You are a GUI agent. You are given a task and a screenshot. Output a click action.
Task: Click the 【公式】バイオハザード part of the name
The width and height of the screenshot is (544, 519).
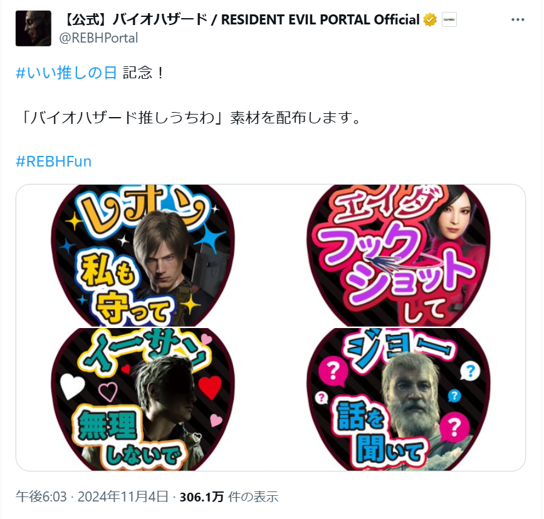click(x=135, y=20)
